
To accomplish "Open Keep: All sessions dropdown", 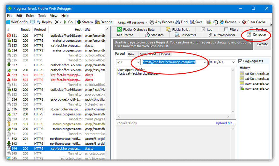I will click(x=133, y=22).
